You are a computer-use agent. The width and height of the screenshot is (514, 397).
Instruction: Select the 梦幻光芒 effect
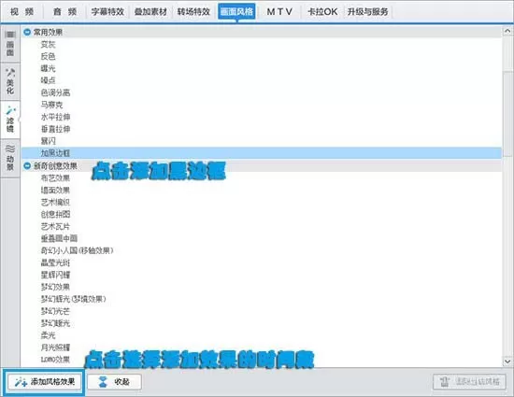(x=55, y=311)
